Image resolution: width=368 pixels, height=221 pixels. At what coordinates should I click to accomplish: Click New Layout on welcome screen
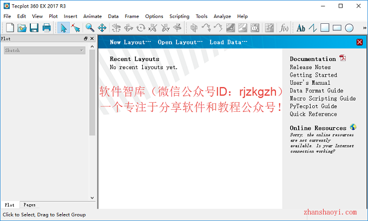click(130, 42)
